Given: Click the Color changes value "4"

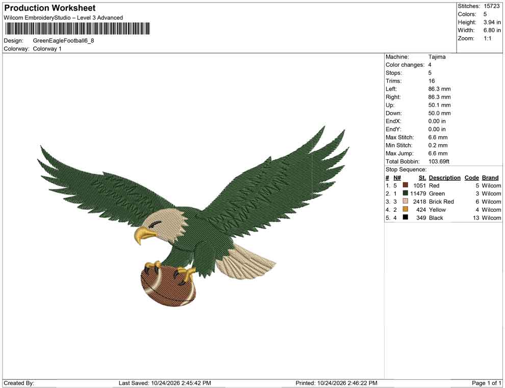Looking at the screenshot, I should click(x=430, y=65).
